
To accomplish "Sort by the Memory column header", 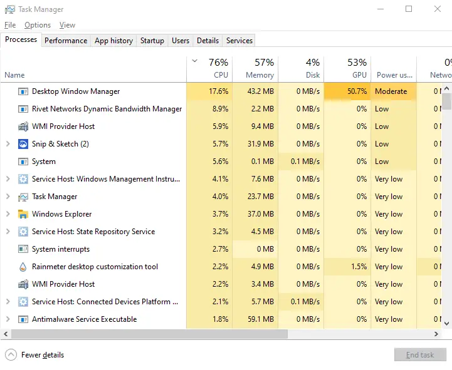I will (x=255, y=69).
